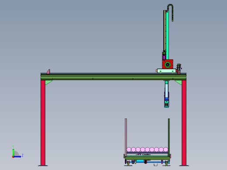Click the blue Z axis arrow of the triad
227x170 pixels.
tap(17, 156)
